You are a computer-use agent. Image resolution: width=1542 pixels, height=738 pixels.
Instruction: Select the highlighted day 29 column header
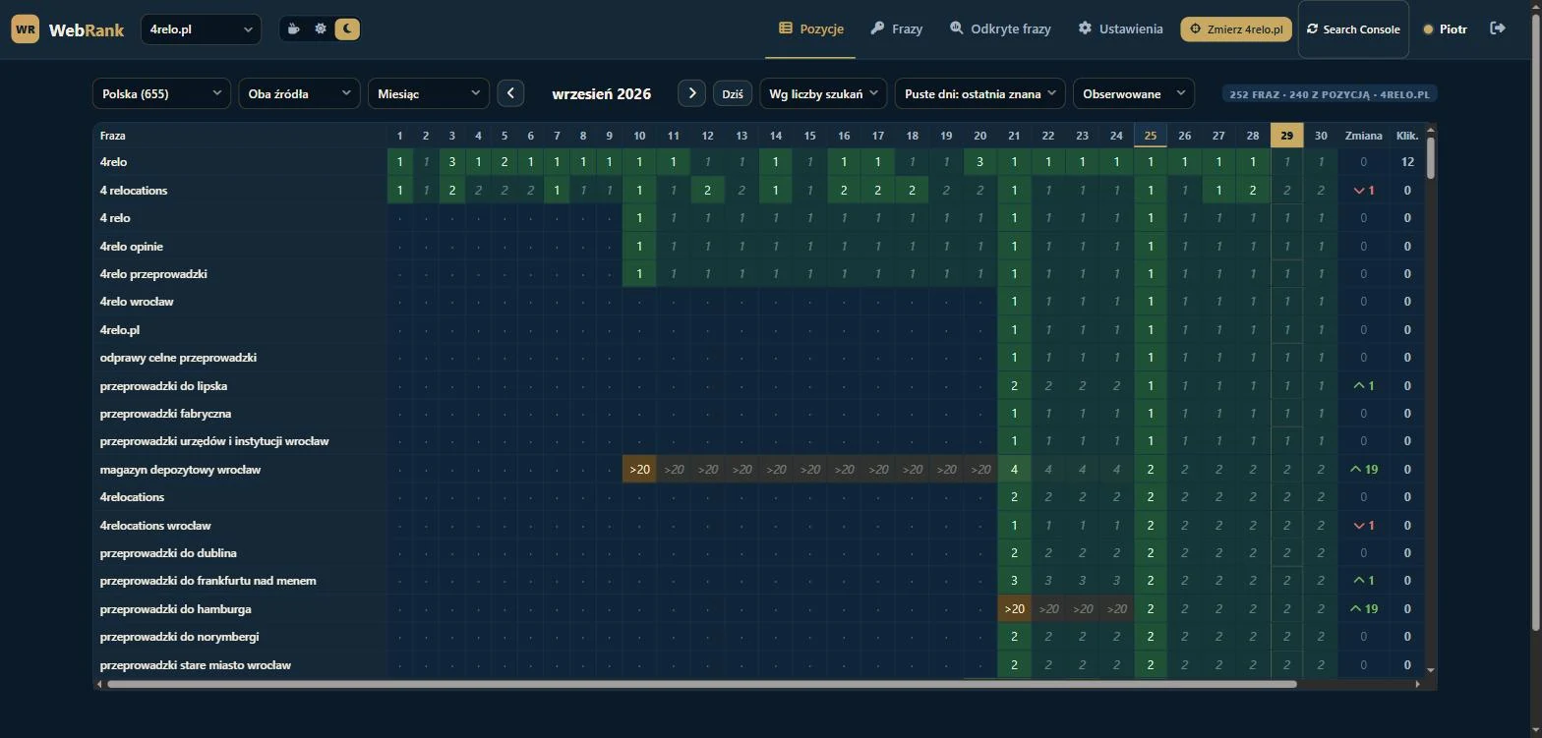[1286, 136]
